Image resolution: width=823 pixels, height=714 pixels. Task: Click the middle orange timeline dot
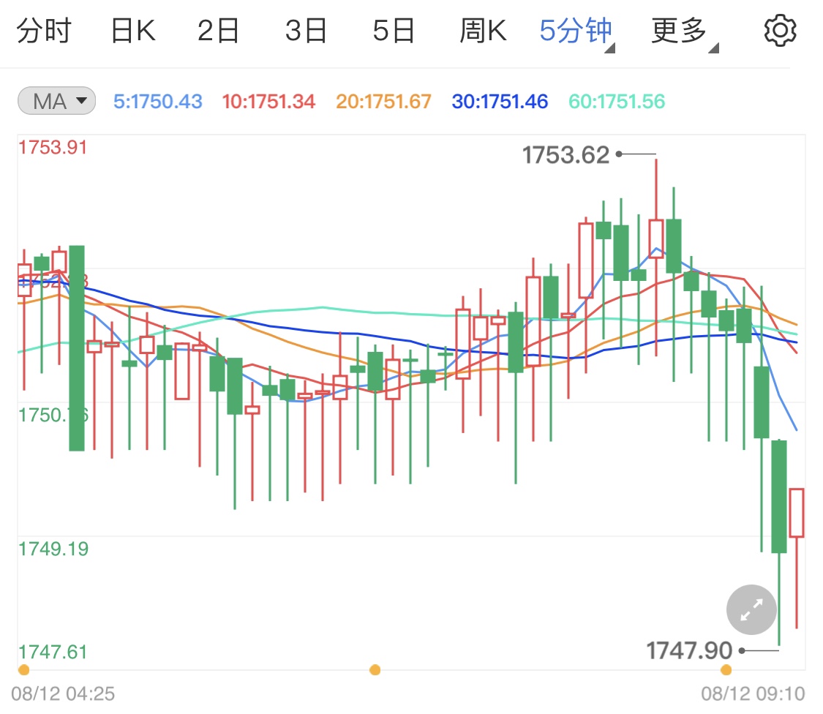pos(375,670)
